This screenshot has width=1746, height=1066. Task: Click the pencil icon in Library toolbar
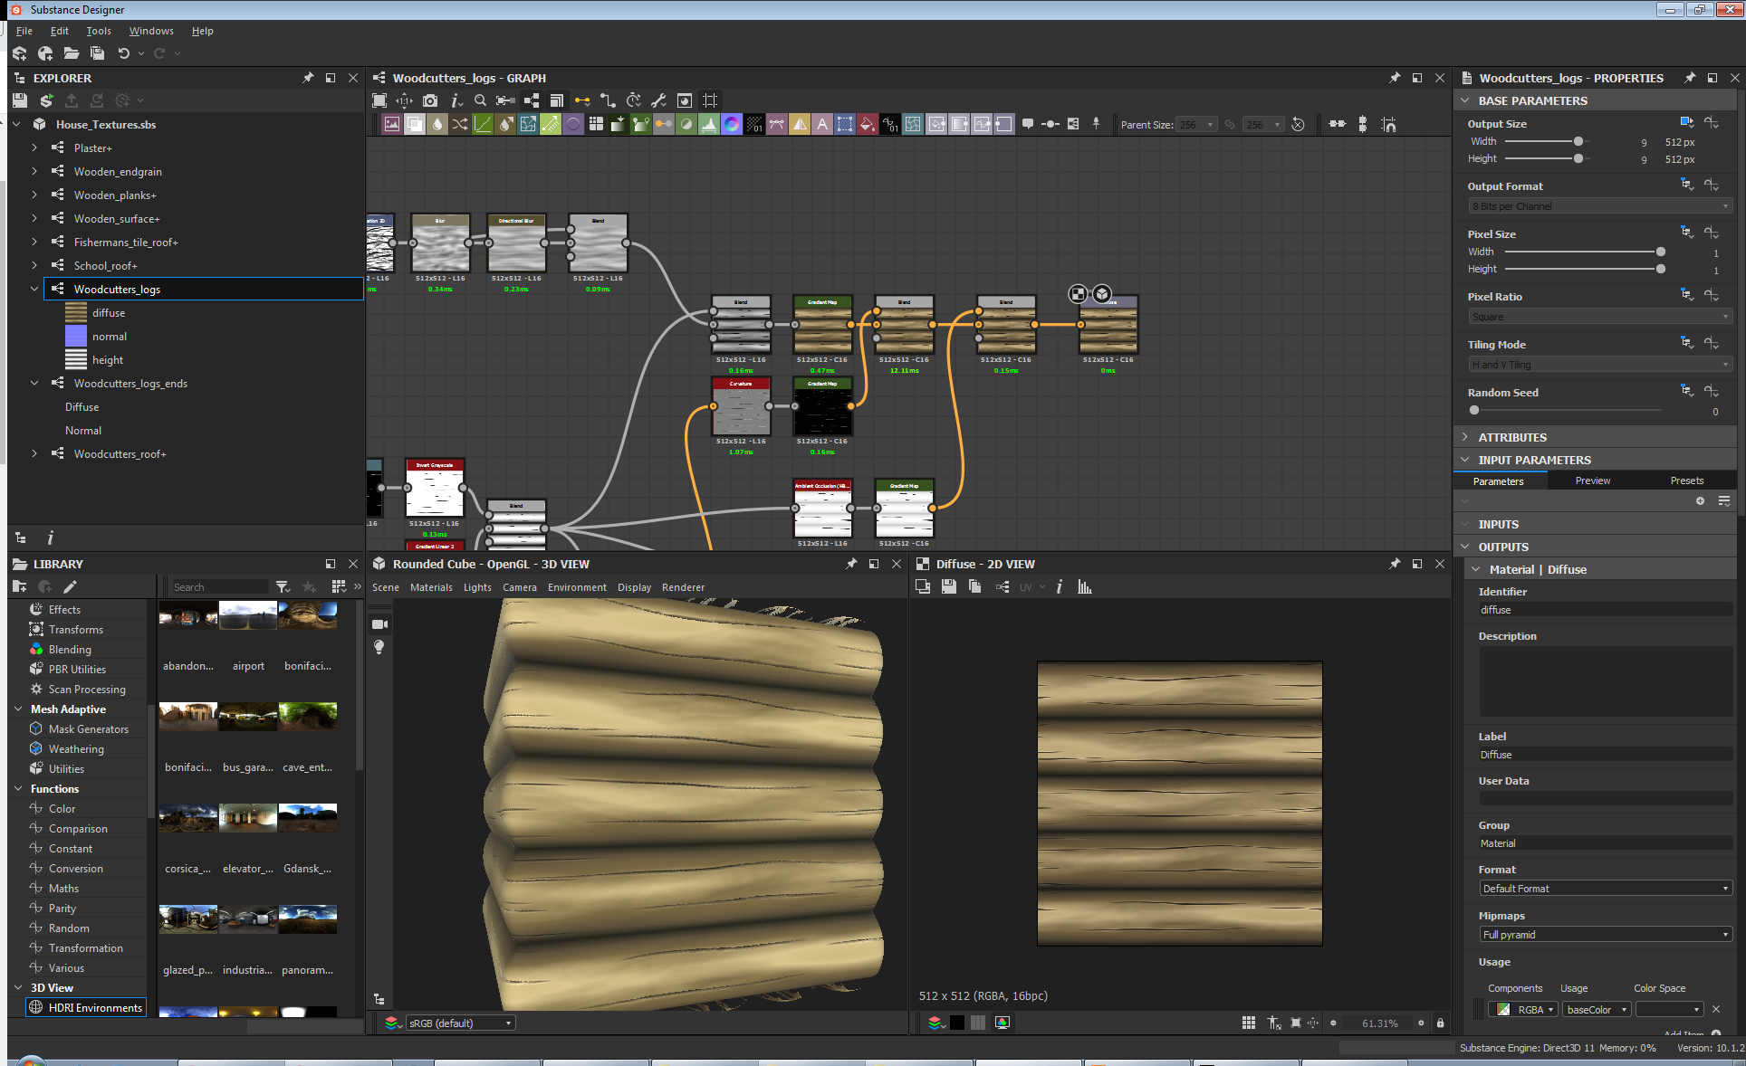[70, 587]
